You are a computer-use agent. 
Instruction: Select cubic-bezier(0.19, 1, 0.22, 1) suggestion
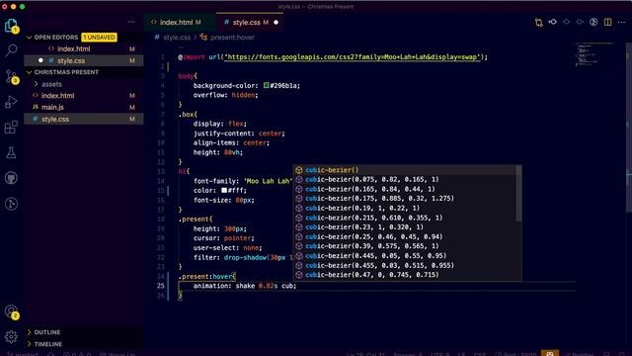coord(405,209)
